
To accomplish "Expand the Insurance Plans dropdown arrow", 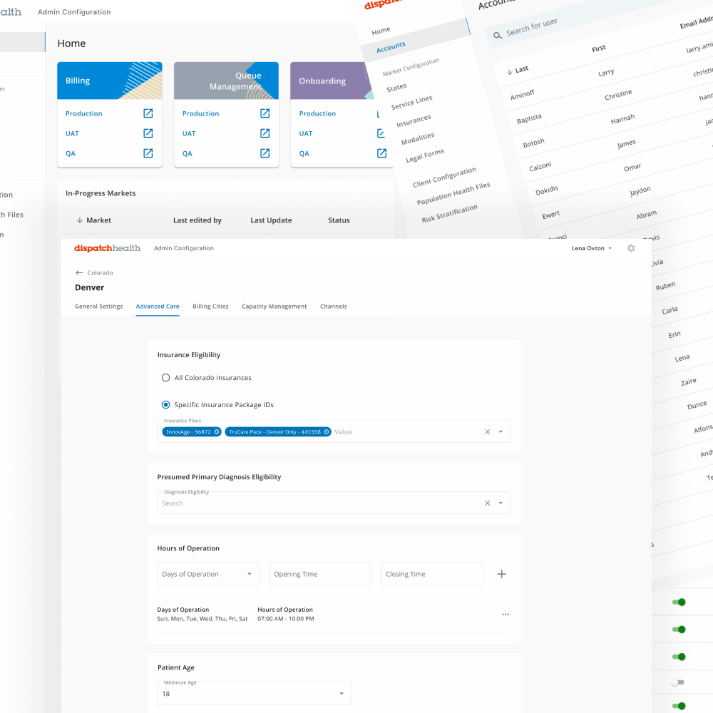I will click(501, 431).
